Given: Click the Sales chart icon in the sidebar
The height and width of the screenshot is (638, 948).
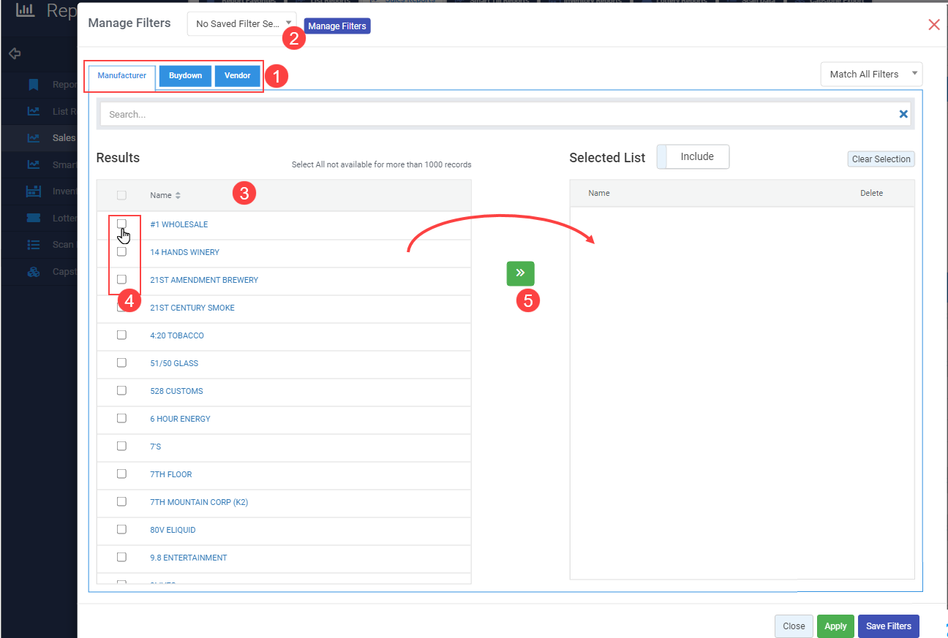Looking at the screenshot, I should [x=34, y=137].
